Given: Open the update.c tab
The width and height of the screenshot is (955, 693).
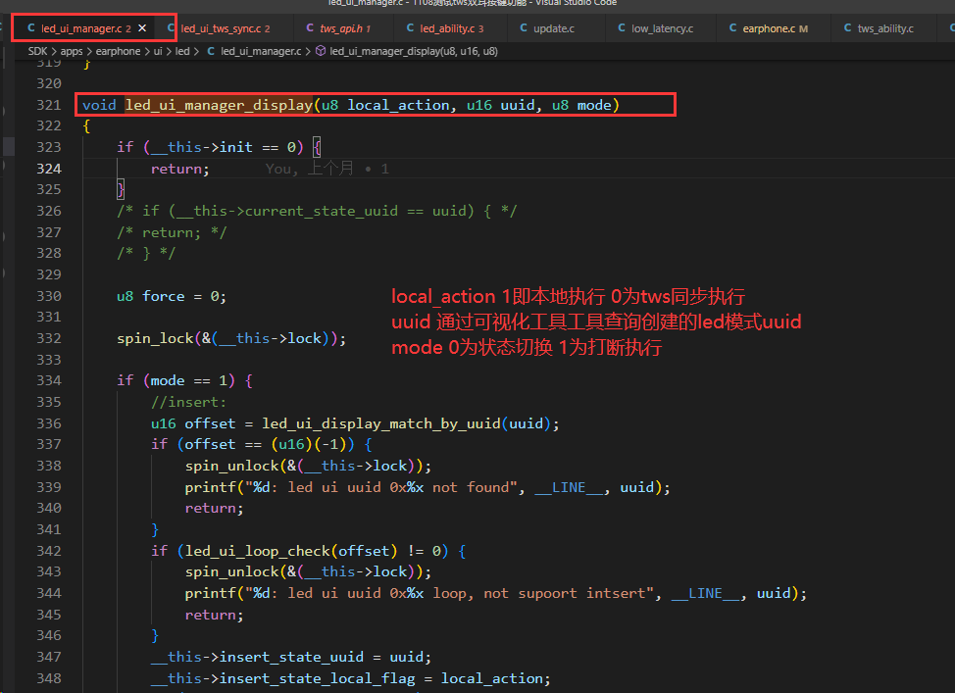Looking at the screenshot, I should click(547, 28).
